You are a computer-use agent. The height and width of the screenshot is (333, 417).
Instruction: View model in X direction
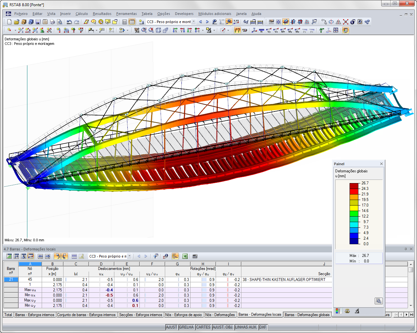tap(175, 30)
